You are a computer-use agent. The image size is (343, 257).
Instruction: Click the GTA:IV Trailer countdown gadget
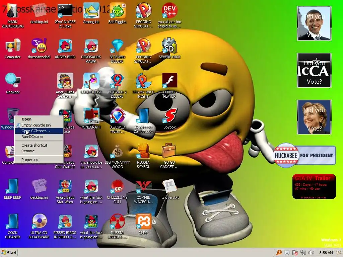tap(314, 187)
